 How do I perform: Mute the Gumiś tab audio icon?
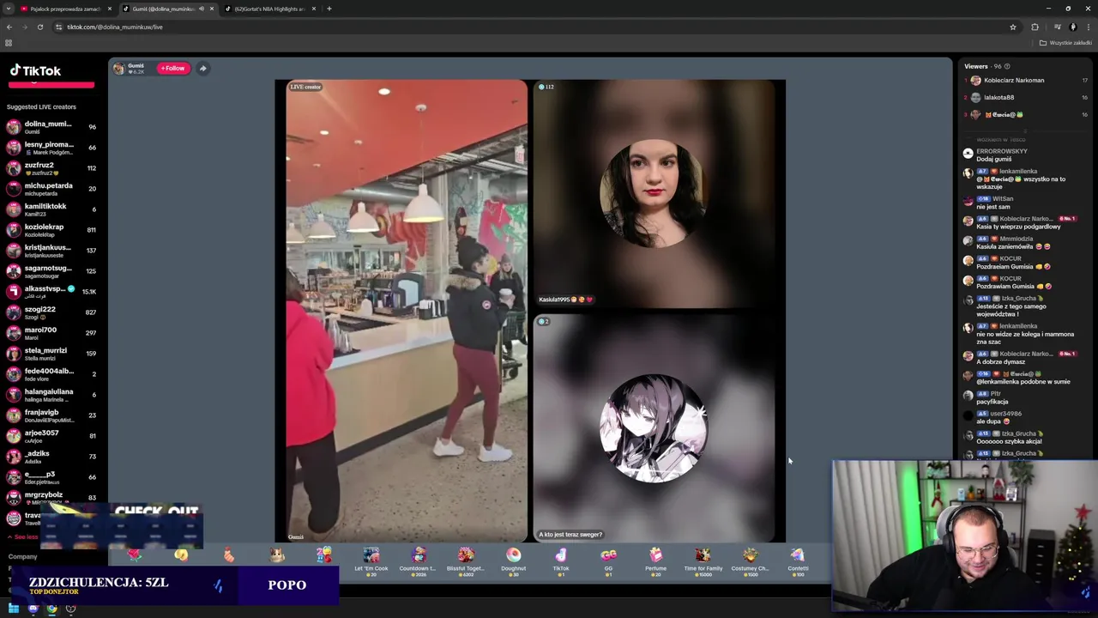[202, 9]
